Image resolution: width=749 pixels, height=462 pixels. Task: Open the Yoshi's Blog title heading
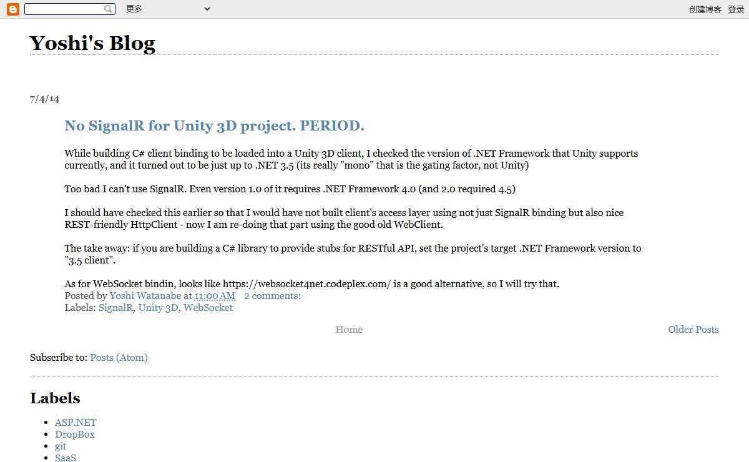pyautogui.click(x=92, y=43)
